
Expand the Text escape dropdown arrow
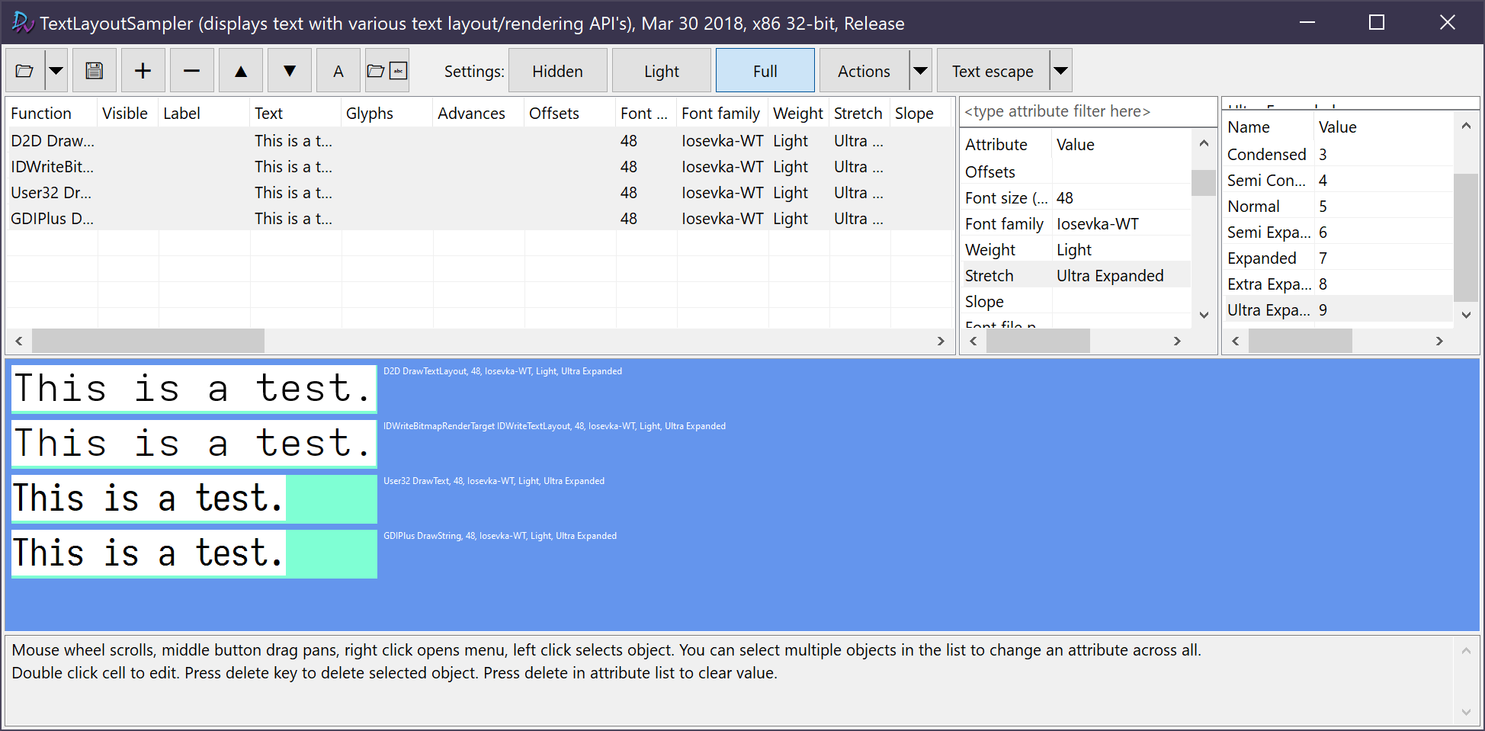click(1060, 69)
